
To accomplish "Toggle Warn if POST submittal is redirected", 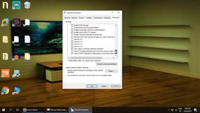I will (72, 53).
